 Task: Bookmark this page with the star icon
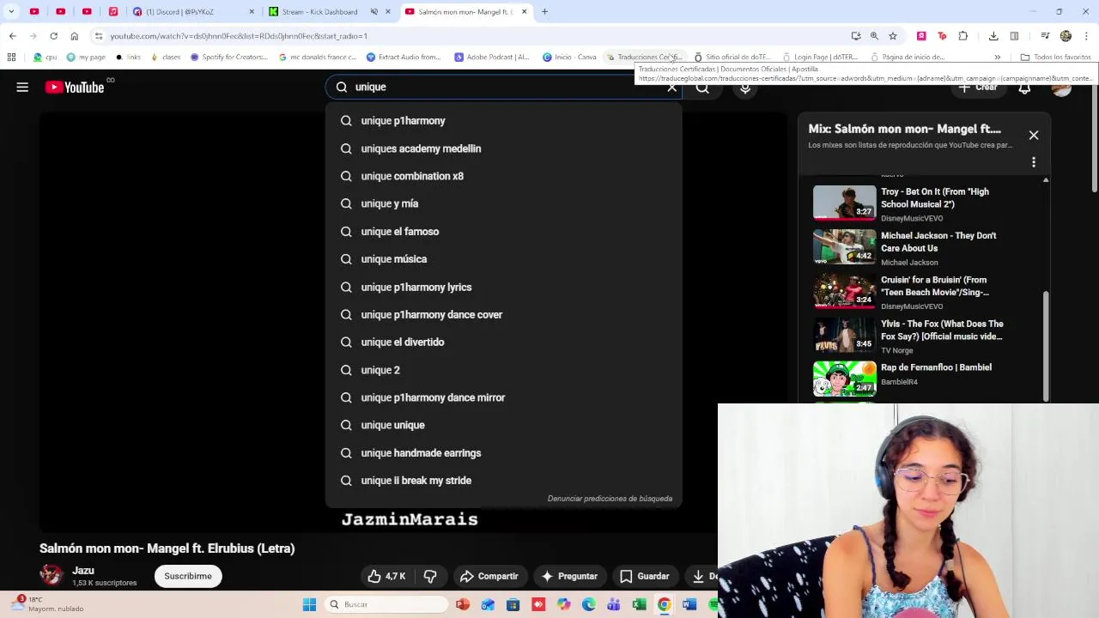pos(893,36)
